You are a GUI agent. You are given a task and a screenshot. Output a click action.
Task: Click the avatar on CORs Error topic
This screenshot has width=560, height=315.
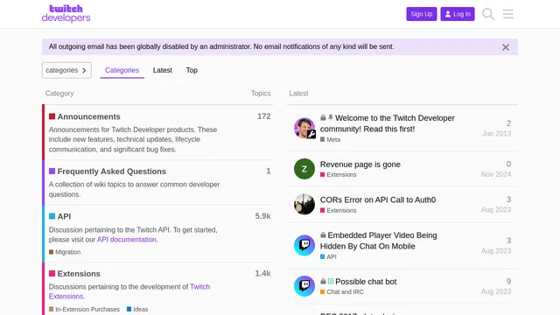point(304,204)
